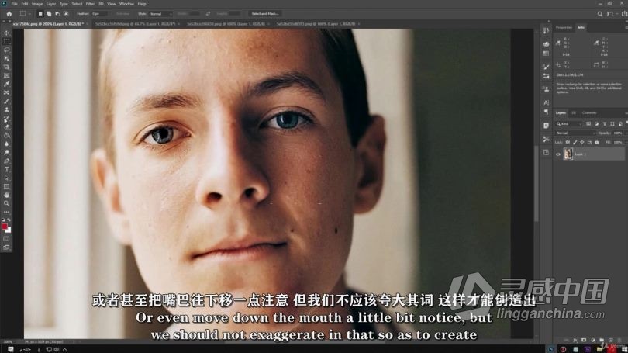
Task: Open the Window menu
Action: tap(126, 4)
